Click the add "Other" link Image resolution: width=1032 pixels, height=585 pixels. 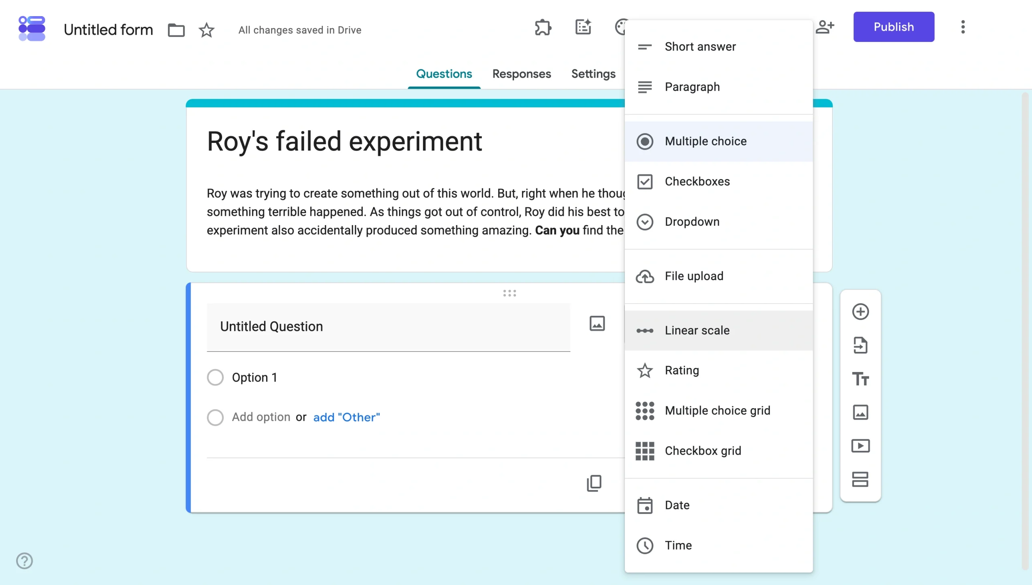(346, 417)
